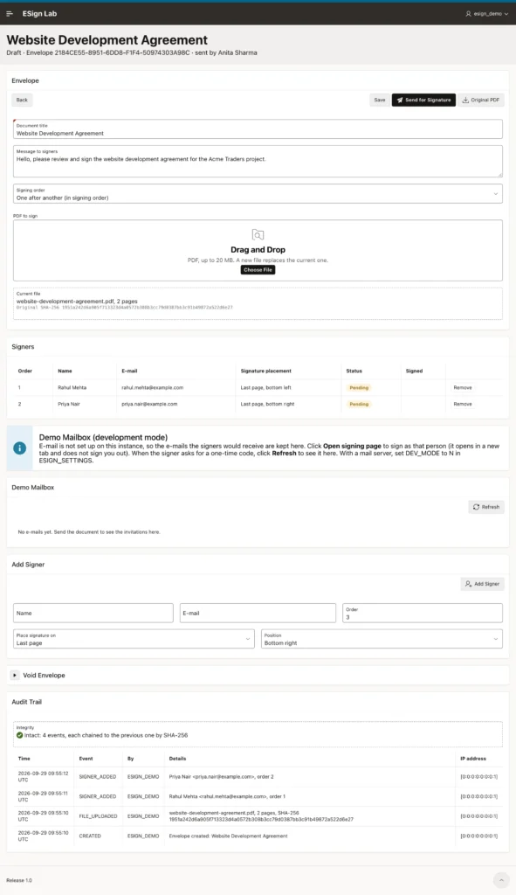516x895 pixels.
Task: Open the hamburger navigation menu
Action: coord(9,14)
